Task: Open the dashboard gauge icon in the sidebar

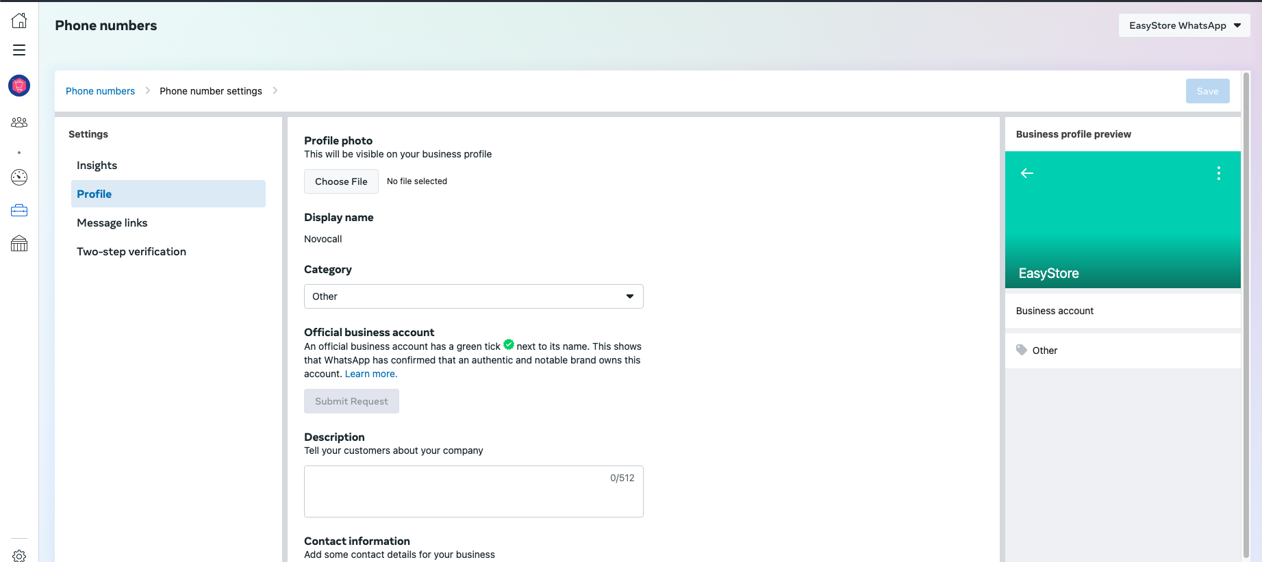Action: [x=19, y=177]
